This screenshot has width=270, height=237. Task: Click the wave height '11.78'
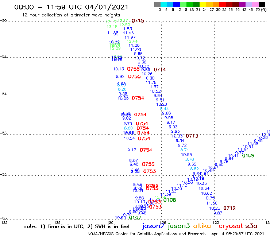coord(151,83)
